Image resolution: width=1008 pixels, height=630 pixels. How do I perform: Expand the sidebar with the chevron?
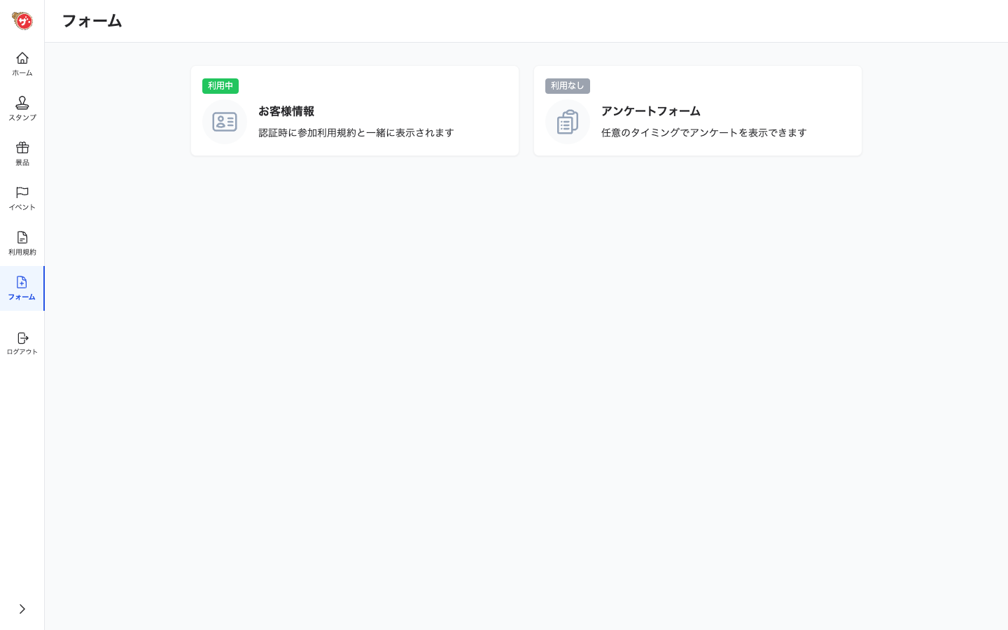click(x=22, y=608)
